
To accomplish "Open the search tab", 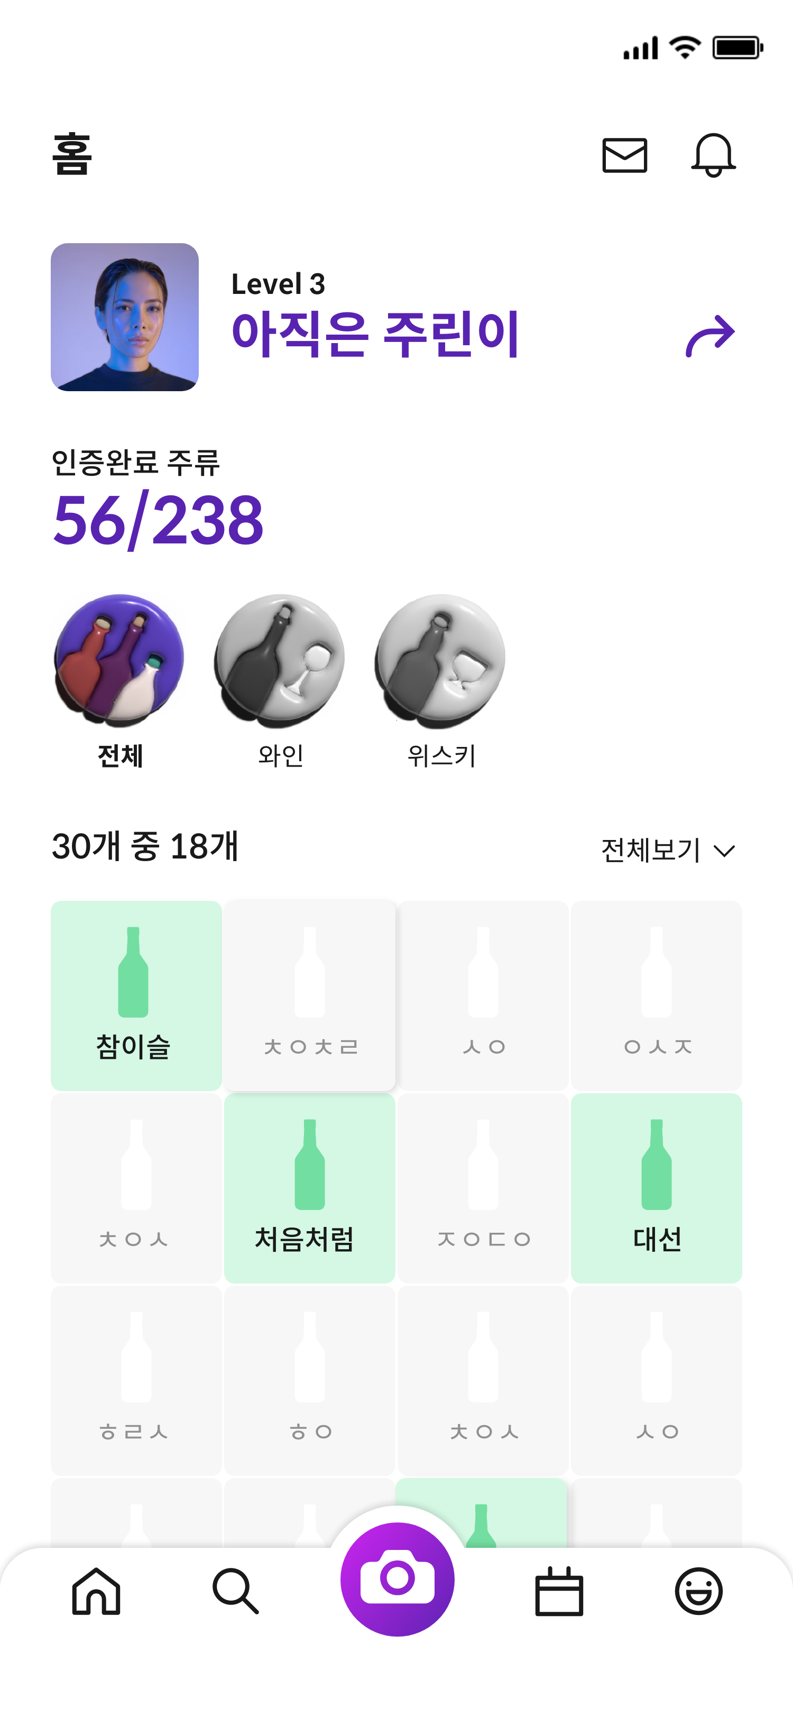I will tap(235, 1591).
